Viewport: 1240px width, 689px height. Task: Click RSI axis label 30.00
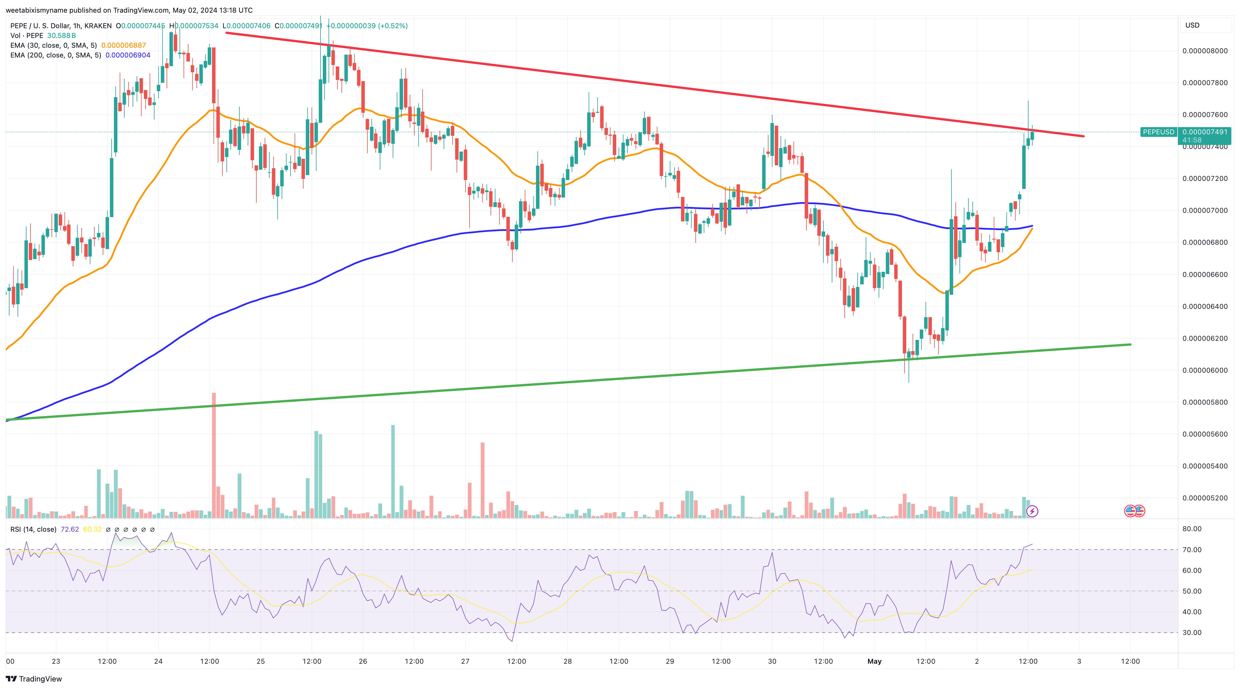[1192, 633]
